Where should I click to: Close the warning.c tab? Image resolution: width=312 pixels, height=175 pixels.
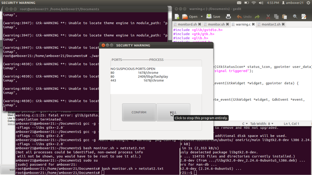pyautogui.click(x=253, y=24)
